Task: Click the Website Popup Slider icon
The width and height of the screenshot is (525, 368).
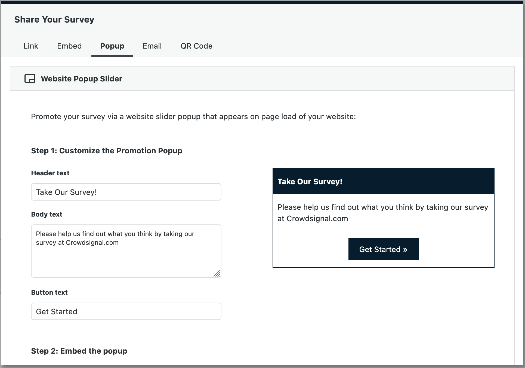Action: point(30,79)
